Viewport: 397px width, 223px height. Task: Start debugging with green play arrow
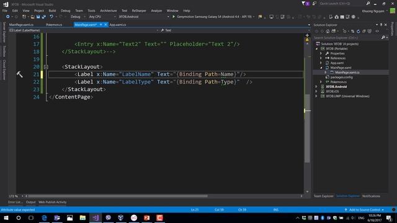pyautogui.click(x=174, y=17)
